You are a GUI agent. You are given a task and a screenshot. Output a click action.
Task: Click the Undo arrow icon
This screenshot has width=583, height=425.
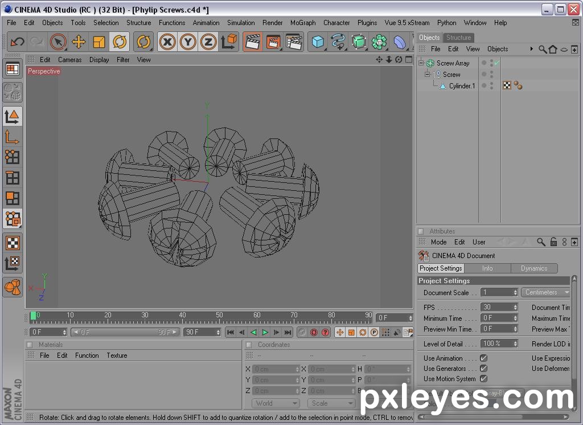[17, 42]
